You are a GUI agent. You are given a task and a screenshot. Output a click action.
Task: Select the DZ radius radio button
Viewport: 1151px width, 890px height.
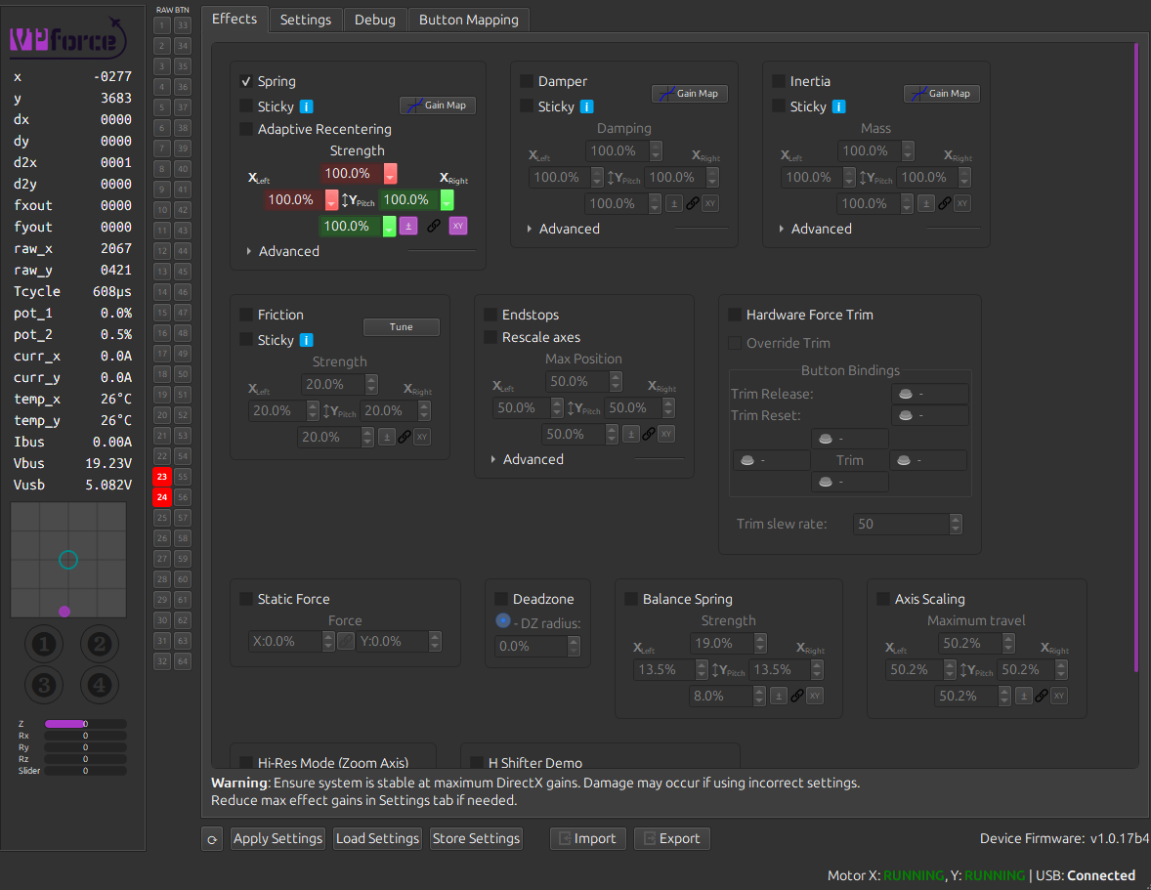pos(503,620)
